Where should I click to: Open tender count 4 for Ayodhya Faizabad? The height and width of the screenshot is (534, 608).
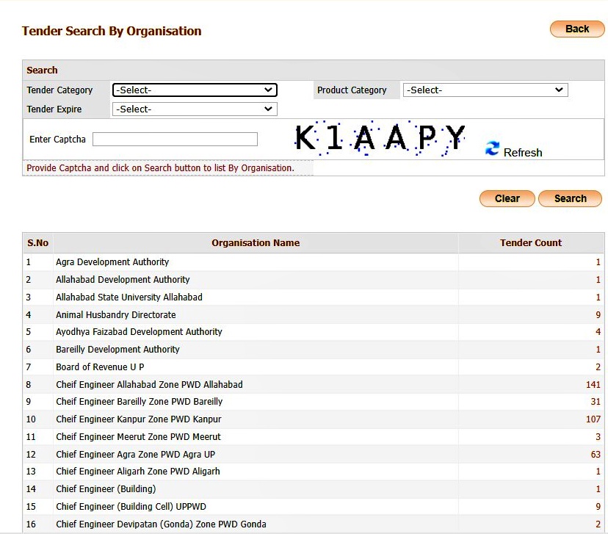598,332
